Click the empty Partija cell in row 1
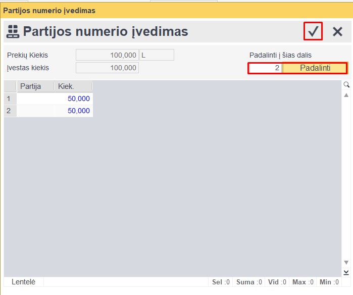This screenshot has height=295, width=353. [x=35, y=99]
